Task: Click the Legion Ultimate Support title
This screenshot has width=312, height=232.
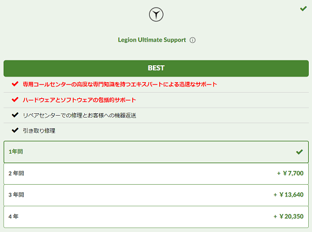Action: [x=152, y=40]
